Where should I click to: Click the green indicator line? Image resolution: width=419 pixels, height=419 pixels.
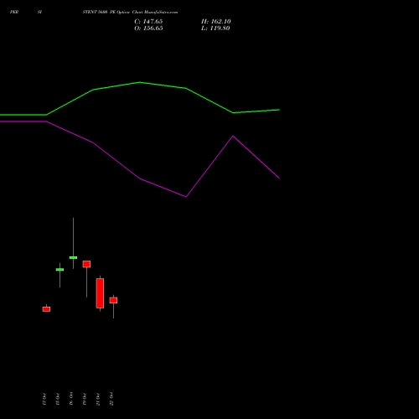coord(140,83)
